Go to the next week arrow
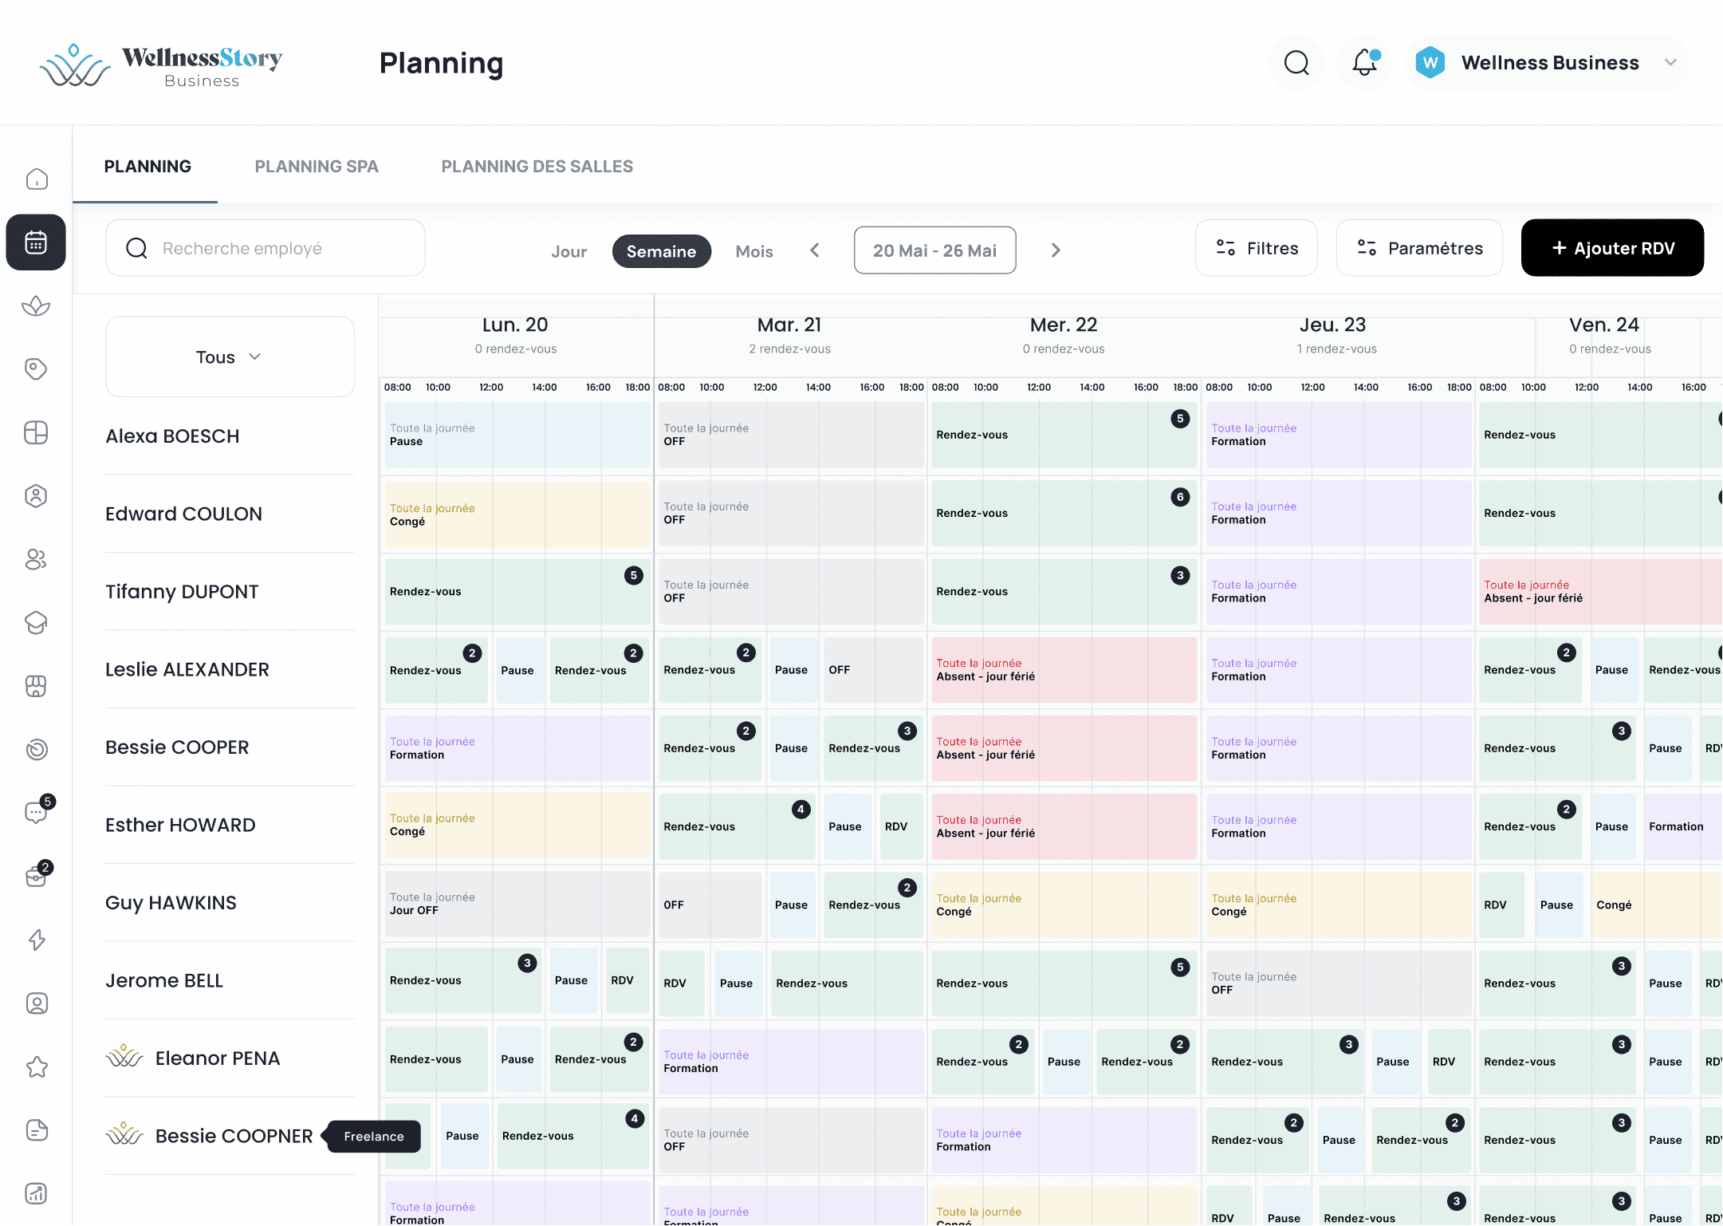Viewport: 1723px width, 1226px height. (x=1056, y=250)
